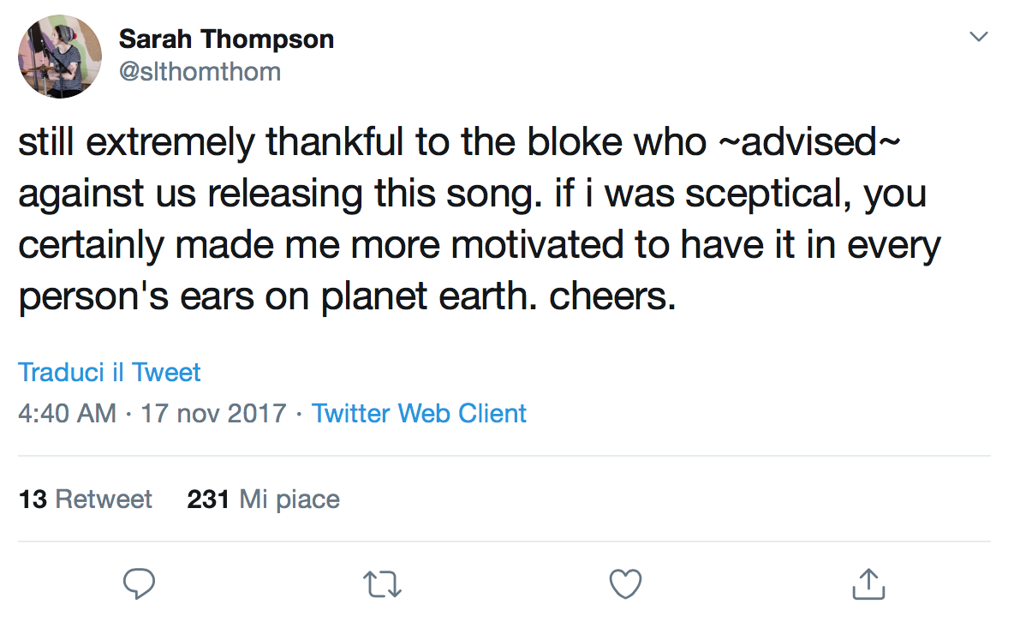Expand the tweet options chevron

(x=978, y=38)
